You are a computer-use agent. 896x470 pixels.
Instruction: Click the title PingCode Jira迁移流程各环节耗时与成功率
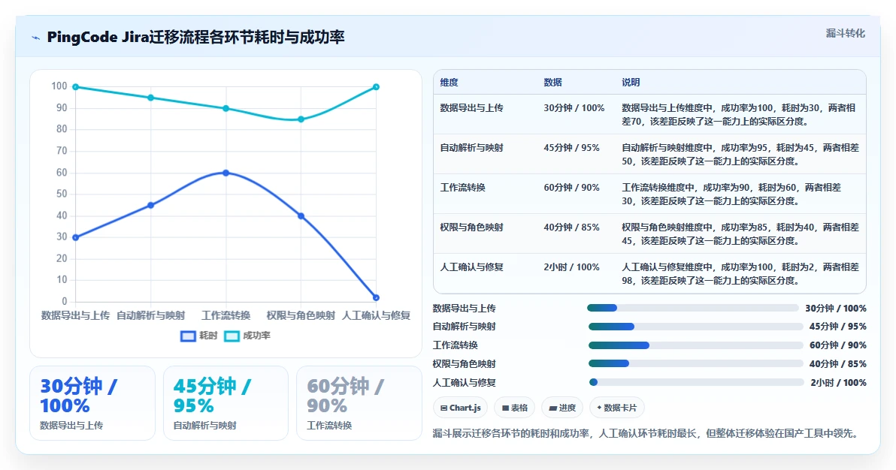195,37
